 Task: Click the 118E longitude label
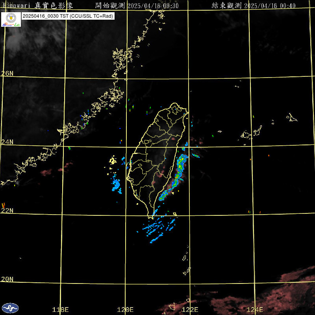[x=61, y=309]
